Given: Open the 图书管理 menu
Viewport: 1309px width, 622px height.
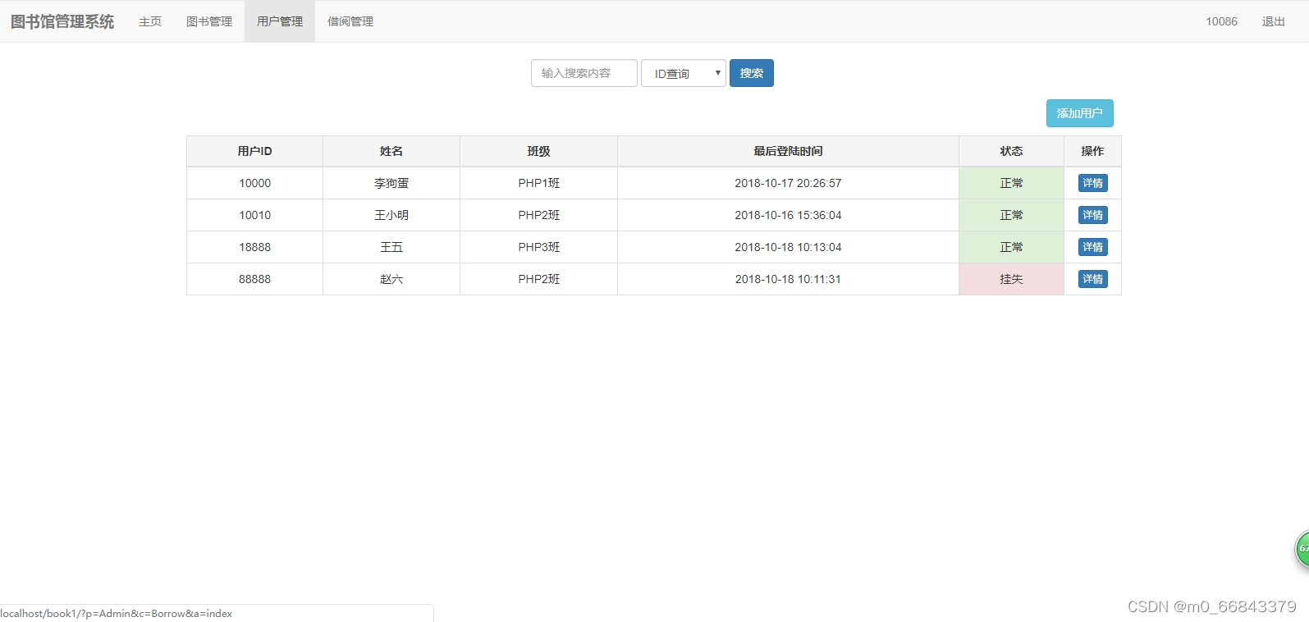Looking at the screenshot, I should pos(209,21).
